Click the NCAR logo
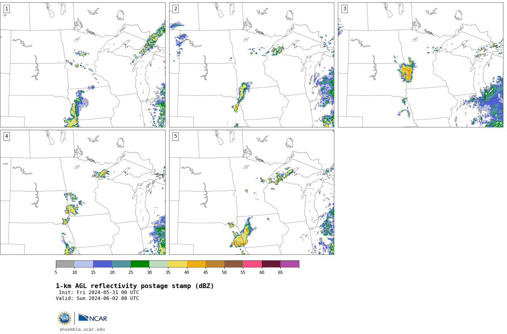Screen dimensions: 507x334 coord(93,318)
